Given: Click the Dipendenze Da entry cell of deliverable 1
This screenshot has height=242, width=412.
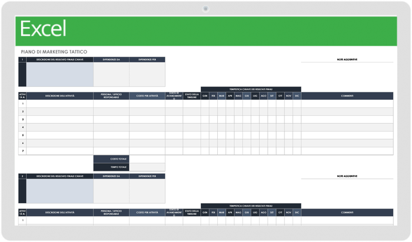Looking at the screenshot, I should point(111,75).
